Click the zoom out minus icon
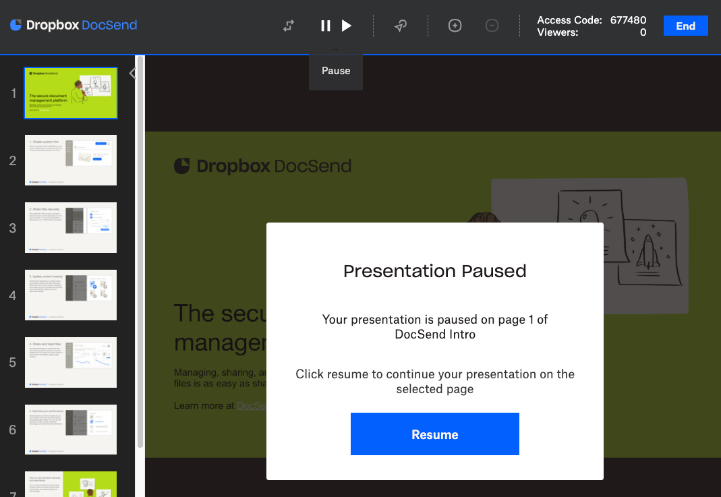The height and width of the screenshot is (497, 721). click(492, 25)
